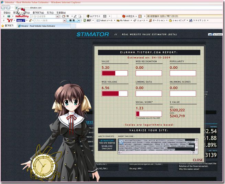
Task: Click inside the INSERT THIS CODE text area
Action: click(x=156, y=145)
